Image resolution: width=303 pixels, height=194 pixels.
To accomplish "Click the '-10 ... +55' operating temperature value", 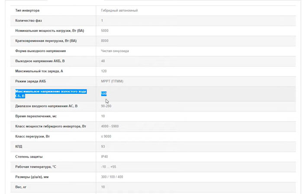I will click(x=110, y=166).
